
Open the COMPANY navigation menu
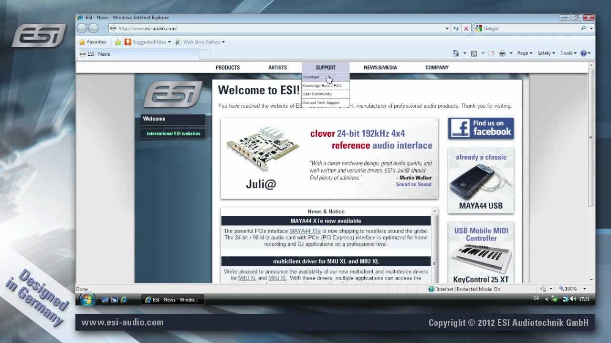pyautogui.click(x=437, y=68)
